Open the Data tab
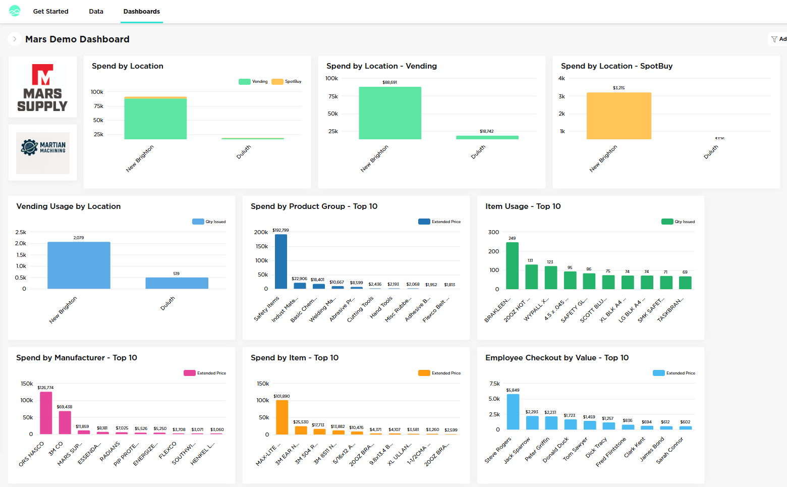 point(96,11)
